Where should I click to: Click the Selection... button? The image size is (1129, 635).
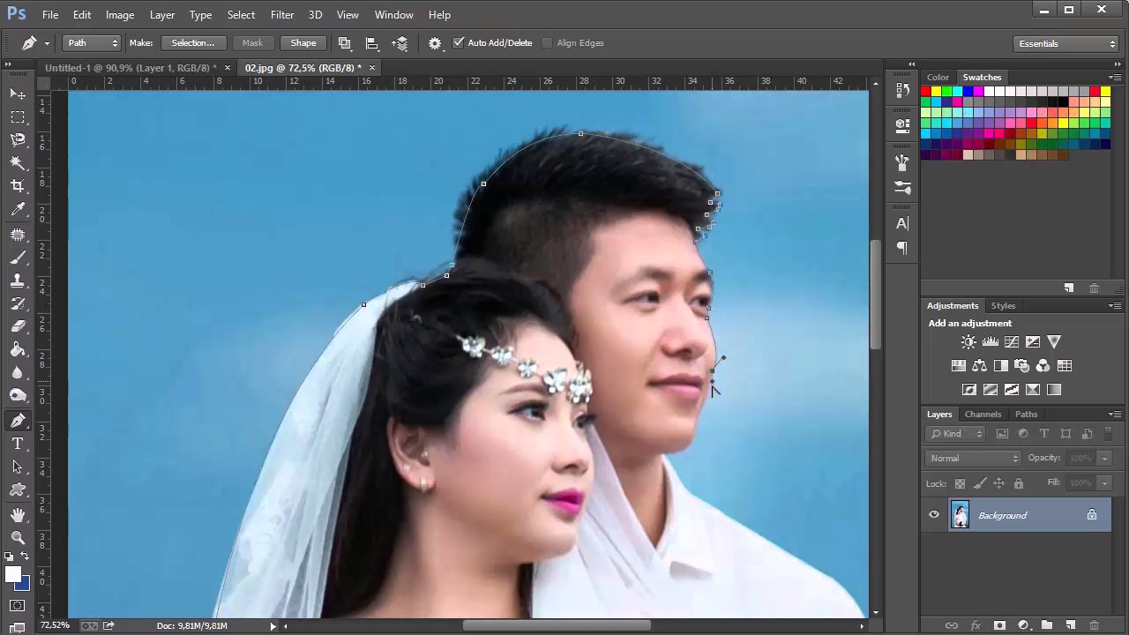192,42
